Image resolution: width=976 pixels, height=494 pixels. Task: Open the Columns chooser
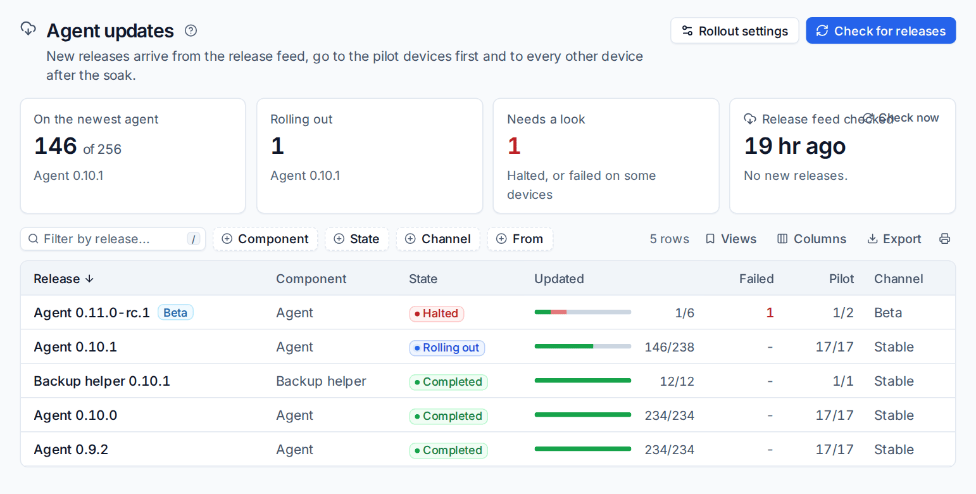(811, 239)
